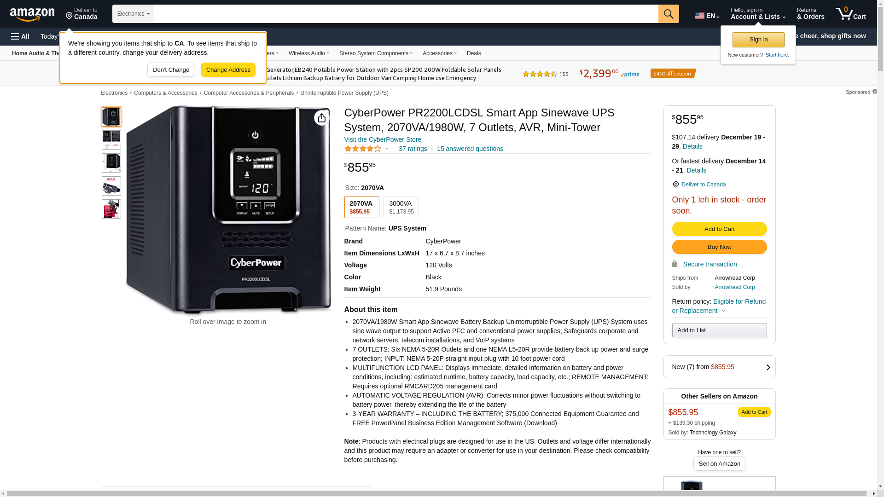The image size is (884, 497).
Task: Select the 3000VA size option
Action: click(x=401, y=207)
